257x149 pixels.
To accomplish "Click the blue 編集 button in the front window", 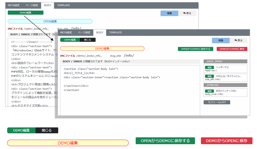I will (221, 40).
